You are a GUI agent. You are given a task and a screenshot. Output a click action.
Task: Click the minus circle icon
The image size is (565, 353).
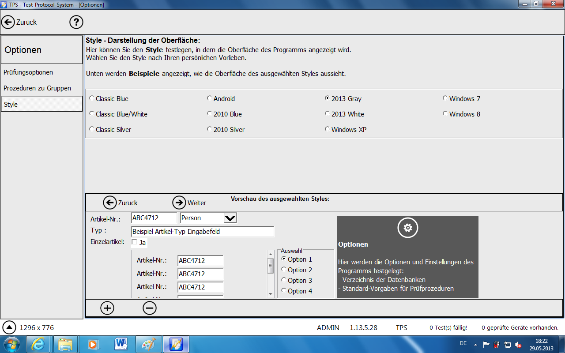pyautogui.click(x=150, y=308)
